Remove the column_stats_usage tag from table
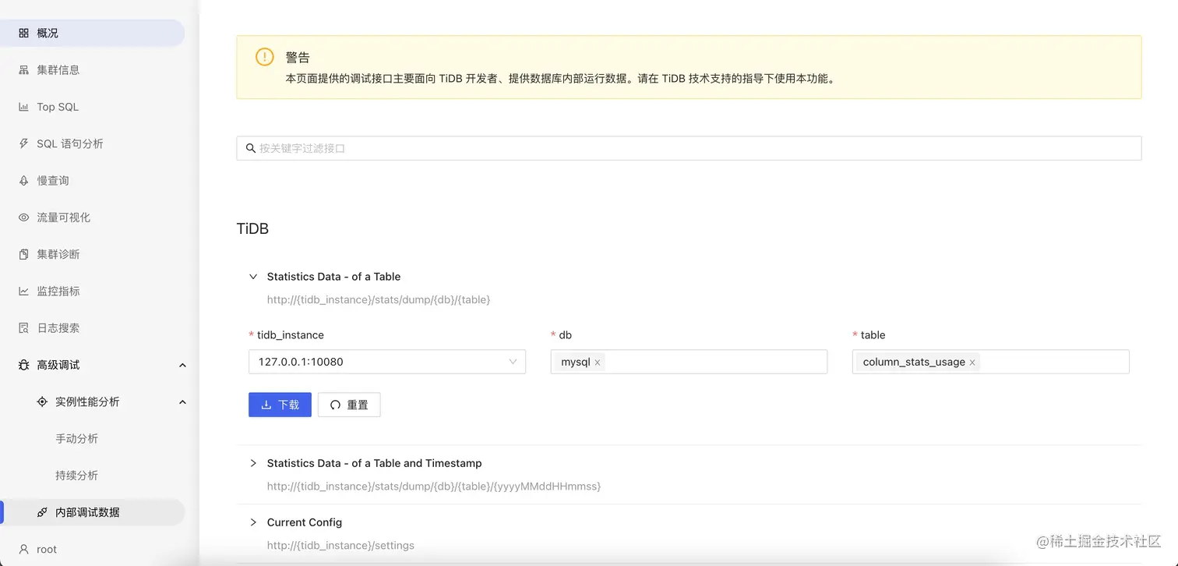Image resolution: width=1178 pixels, height=566 pixels. (x=972, y=363)
